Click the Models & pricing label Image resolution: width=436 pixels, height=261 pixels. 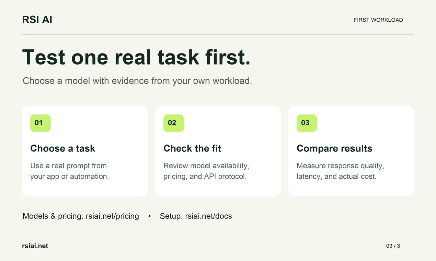pos(53,216)
